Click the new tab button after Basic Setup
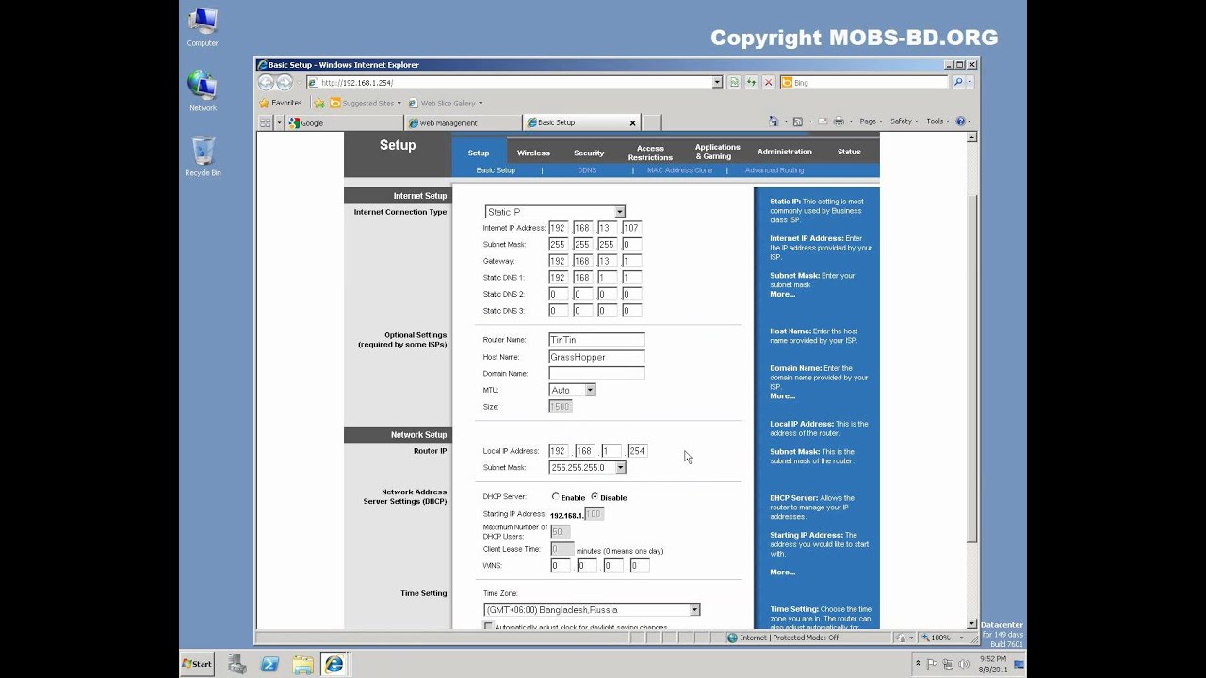This screenshot has width=1206, height=678. coord(651,122)
